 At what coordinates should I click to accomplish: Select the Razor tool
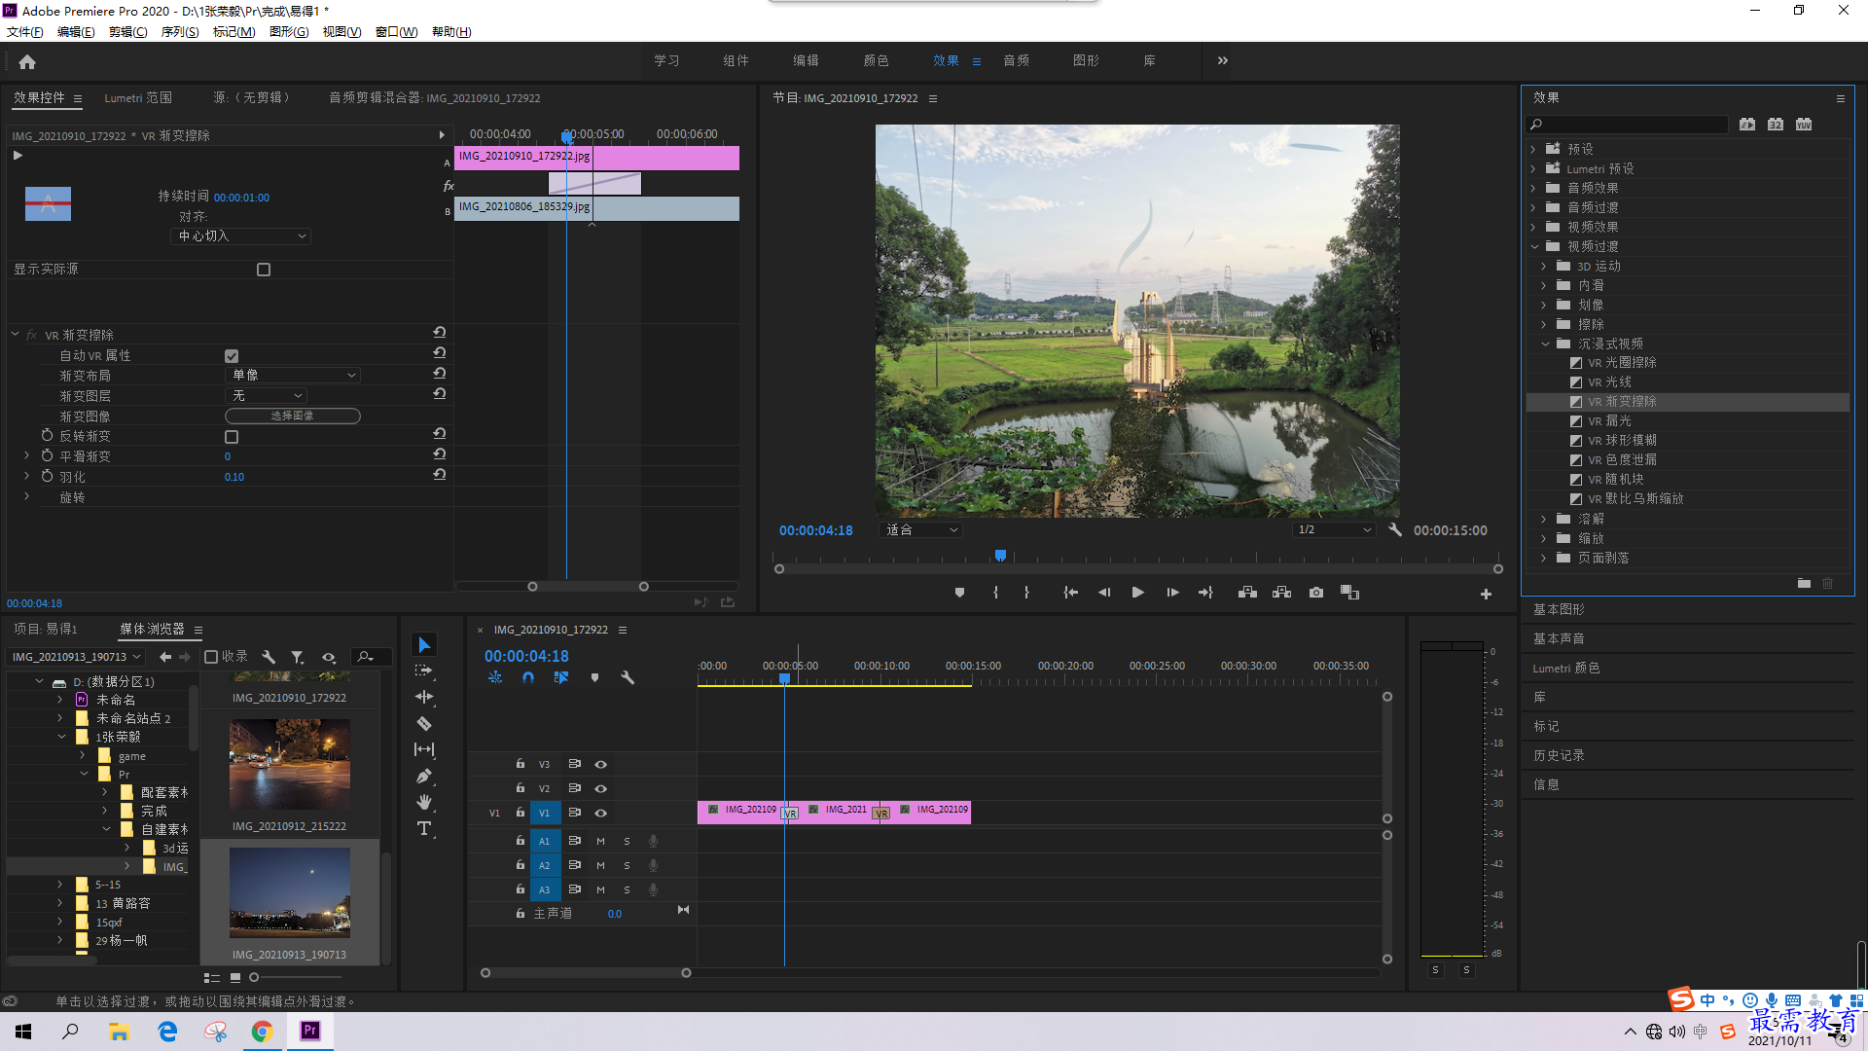point(424,723)
